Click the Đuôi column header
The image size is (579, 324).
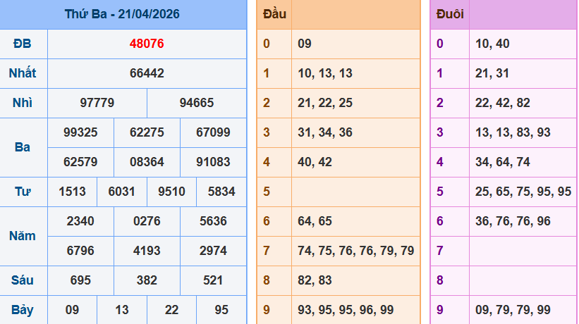pyautogui.click(x=450, y=14)
